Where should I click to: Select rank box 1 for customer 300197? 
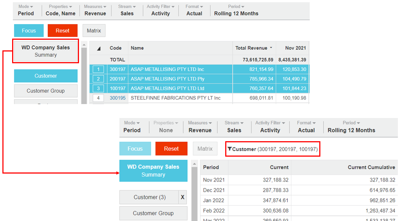(98, 69)
